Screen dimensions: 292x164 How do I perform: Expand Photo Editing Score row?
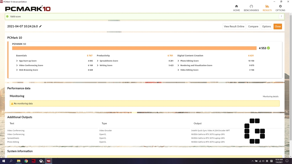(178, 61)
